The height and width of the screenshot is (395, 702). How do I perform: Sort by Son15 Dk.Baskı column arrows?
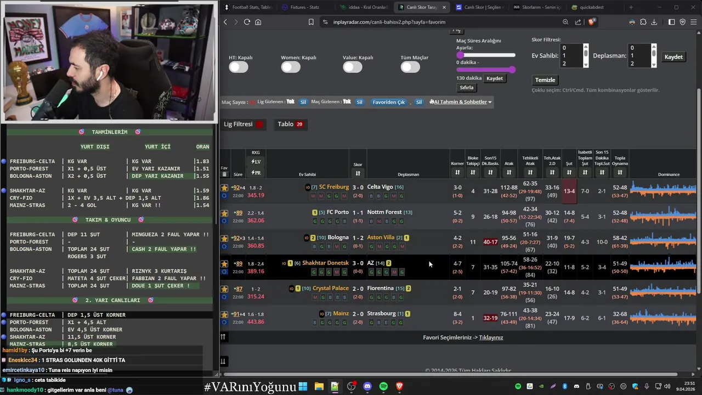[x=490, y=172]
